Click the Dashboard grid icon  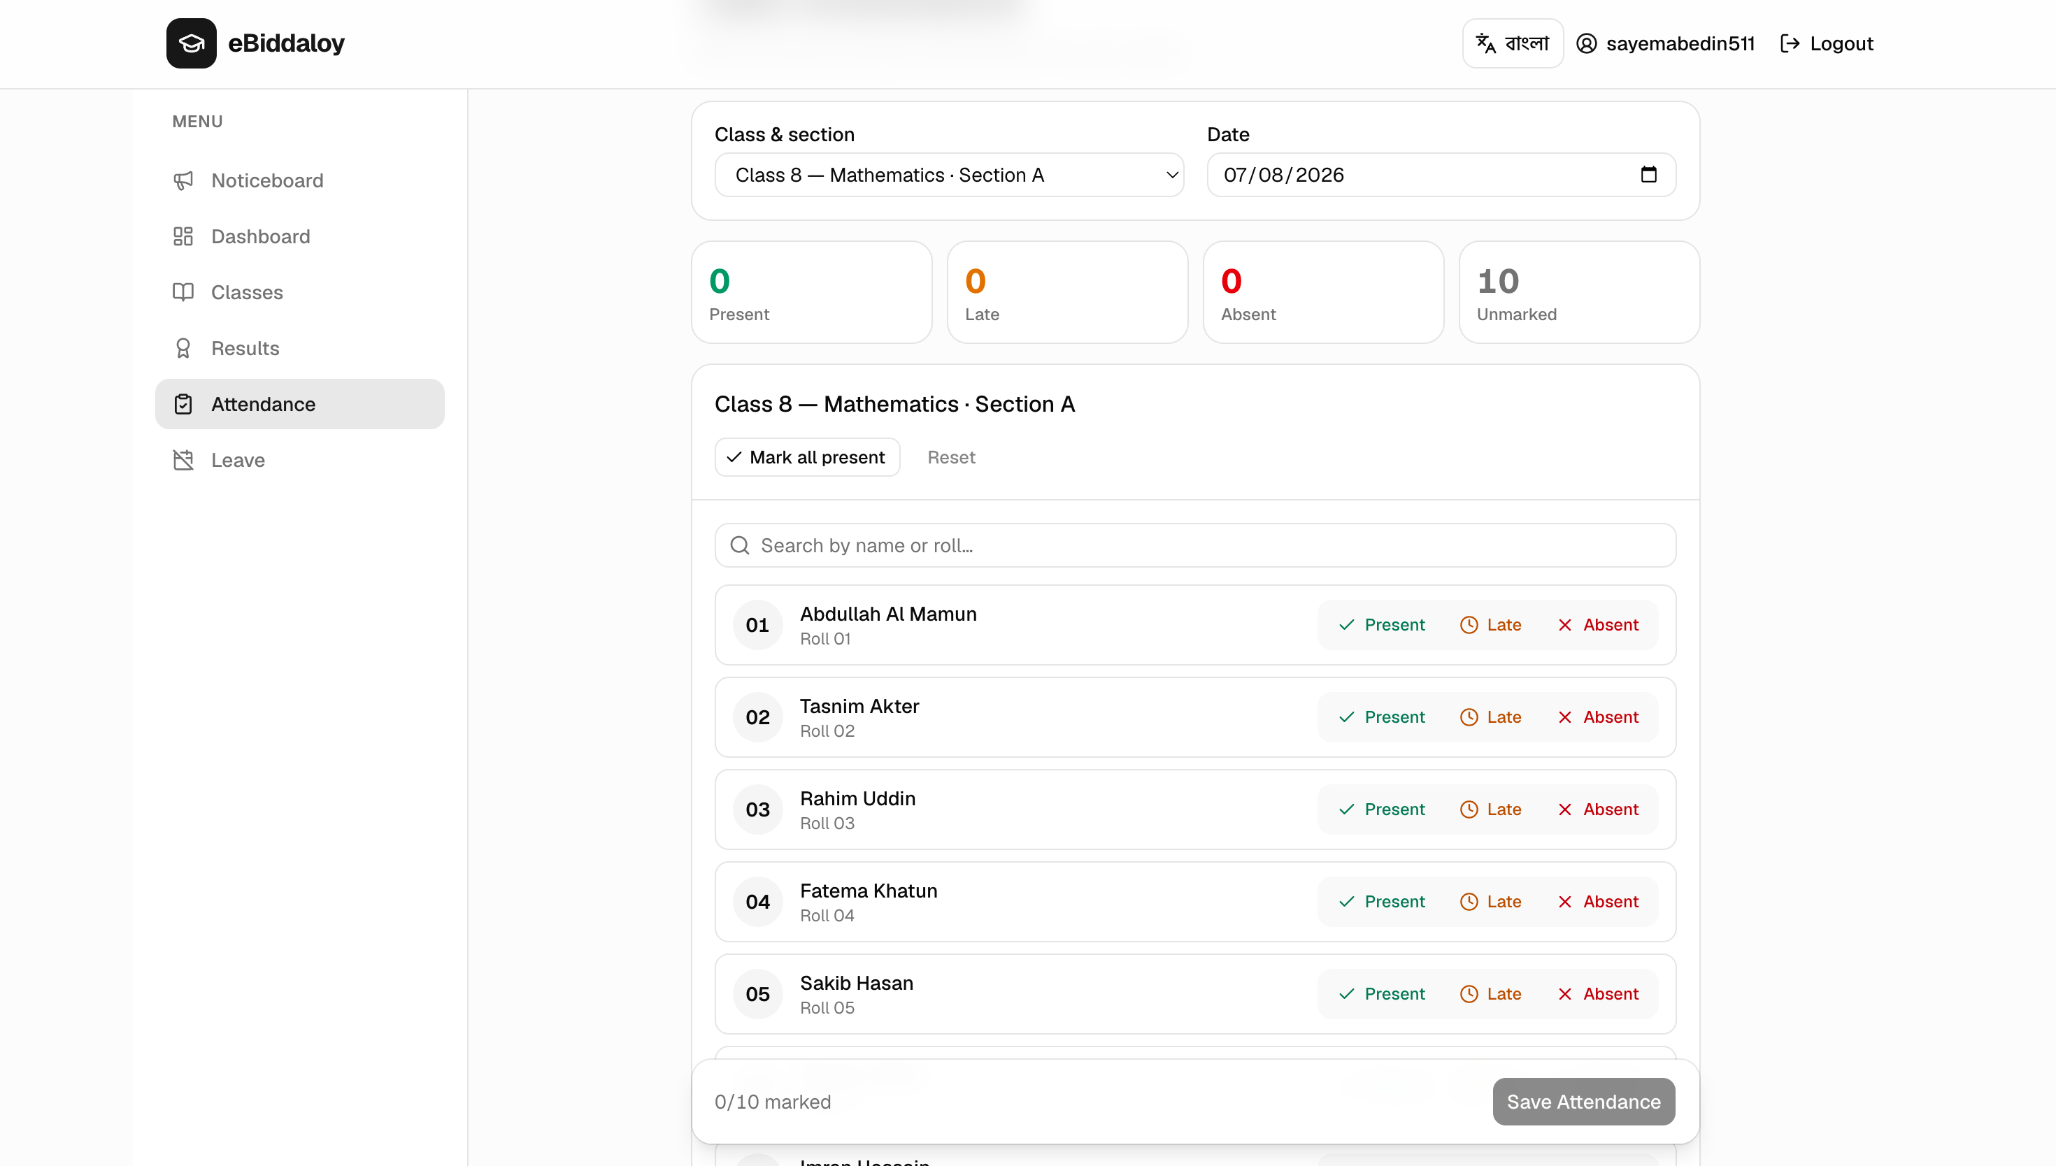[183, 236]
